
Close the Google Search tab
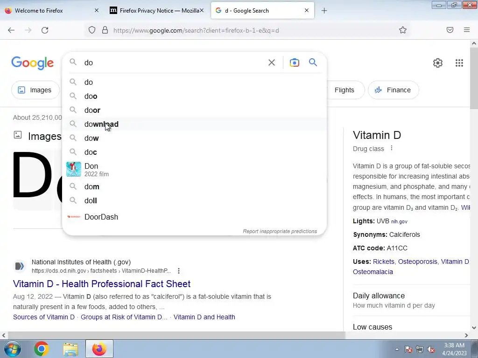[x=307, y=10]
